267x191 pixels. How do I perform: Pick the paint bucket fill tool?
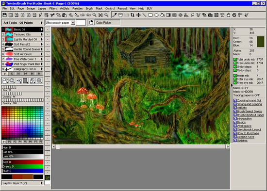click(x=162, y=15)
